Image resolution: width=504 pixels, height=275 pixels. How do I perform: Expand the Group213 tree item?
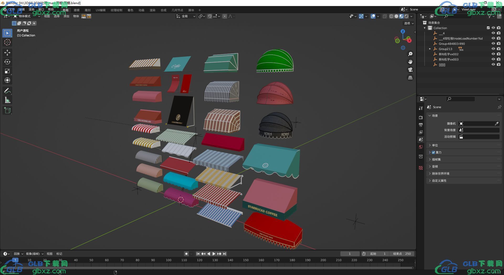[x=430, y=49]
